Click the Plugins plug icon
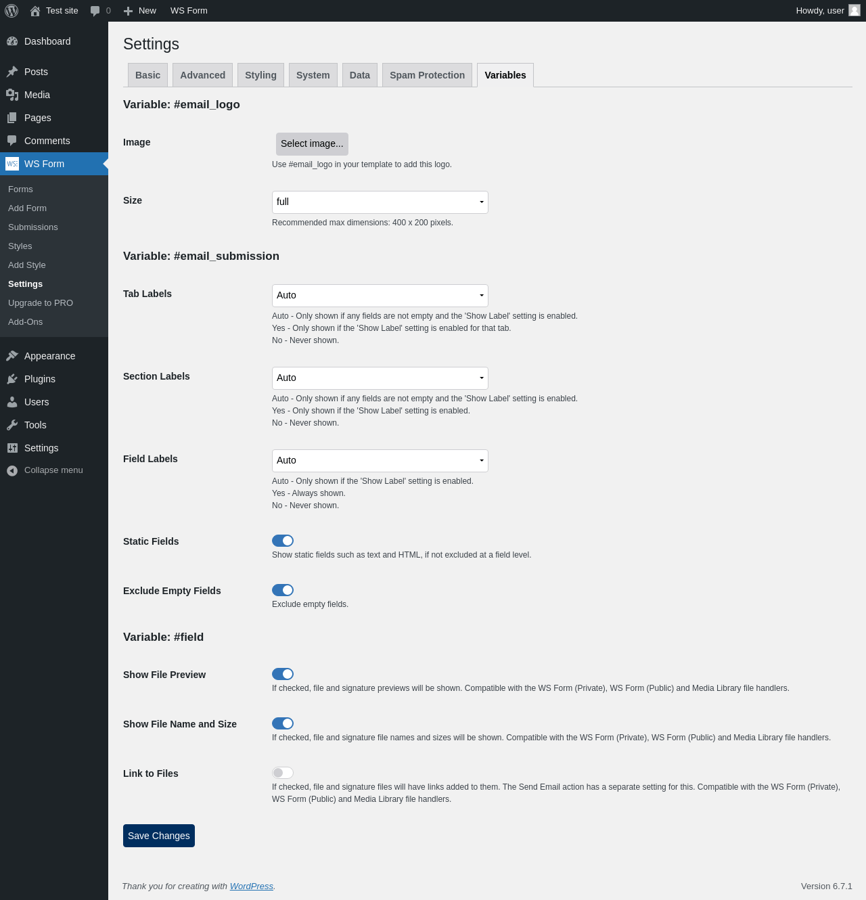Image resolution: width=866 pixels, height=900 pixels. coord(12,379)
